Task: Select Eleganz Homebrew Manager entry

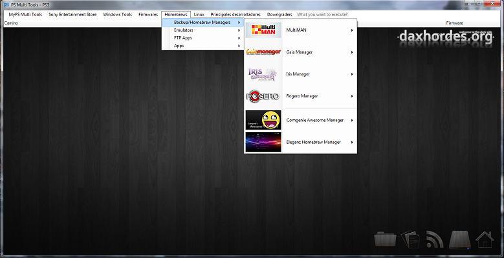Action: 301,142
